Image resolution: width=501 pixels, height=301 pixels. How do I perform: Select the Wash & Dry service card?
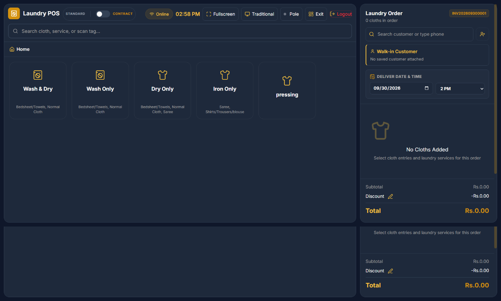(38, 91)
